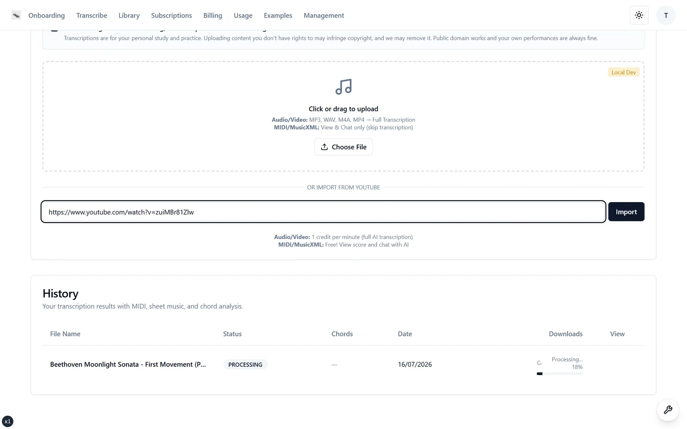Click the History section heading
The image size is (687, 429).
tap(61, 293)
